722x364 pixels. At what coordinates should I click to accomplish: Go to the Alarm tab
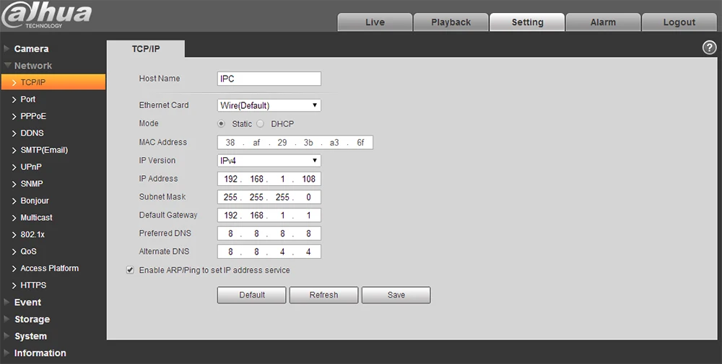click(603, 22)
